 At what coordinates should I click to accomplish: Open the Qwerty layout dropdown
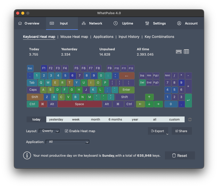(x=49, y=131)
